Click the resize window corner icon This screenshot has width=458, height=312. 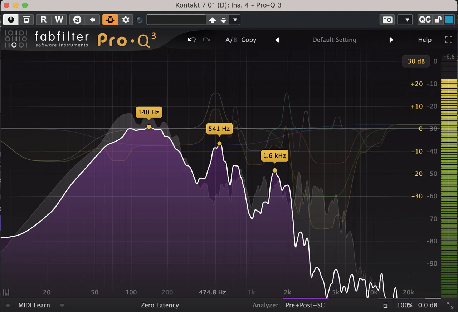pos(450,305)
